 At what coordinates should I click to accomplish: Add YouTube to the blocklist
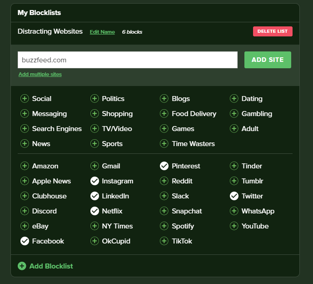[x=234, y=226]
